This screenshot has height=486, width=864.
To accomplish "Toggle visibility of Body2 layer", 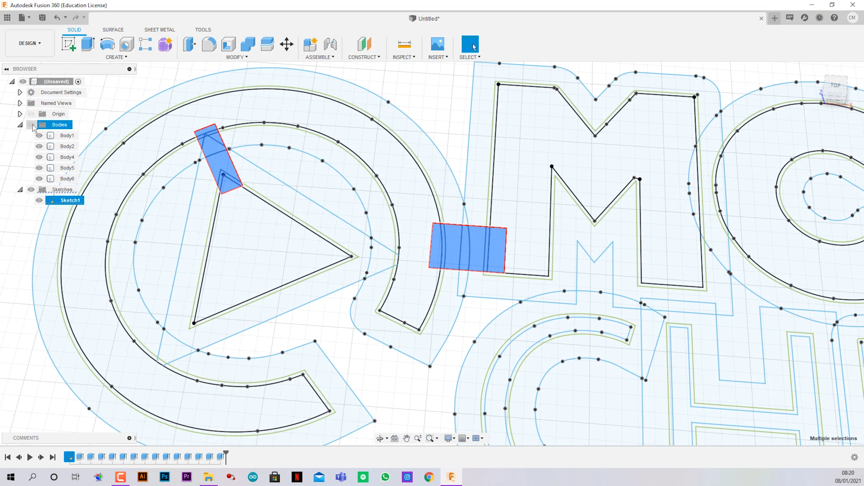I will 39,146.
